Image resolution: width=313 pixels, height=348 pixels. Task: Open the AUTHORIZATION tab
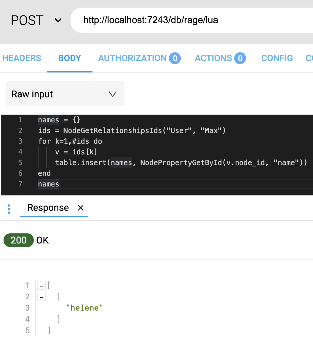[132, 58]
